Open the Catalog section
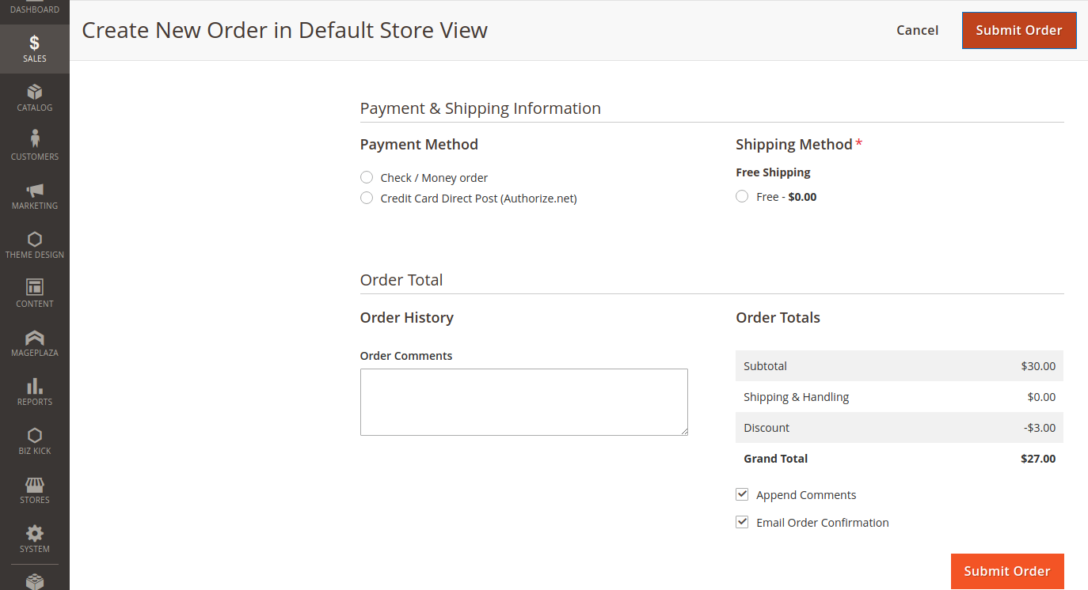Viewport: 1088px width, 590px height. pyautogui.click(x=34, y=97)
